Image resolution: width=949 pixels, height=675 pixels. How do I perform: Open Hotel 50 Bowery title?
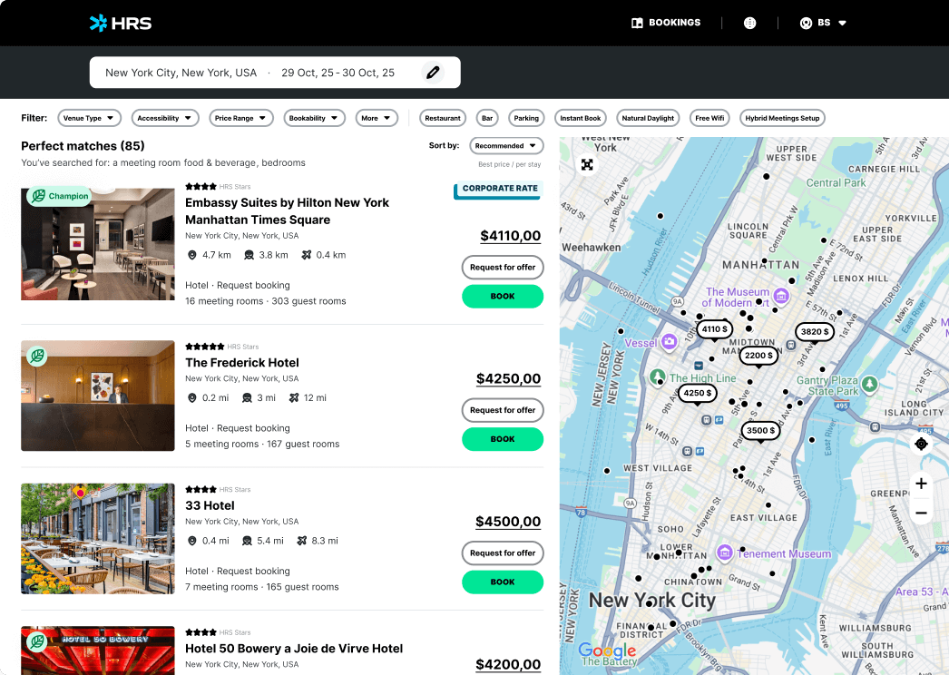pos(294,649)
